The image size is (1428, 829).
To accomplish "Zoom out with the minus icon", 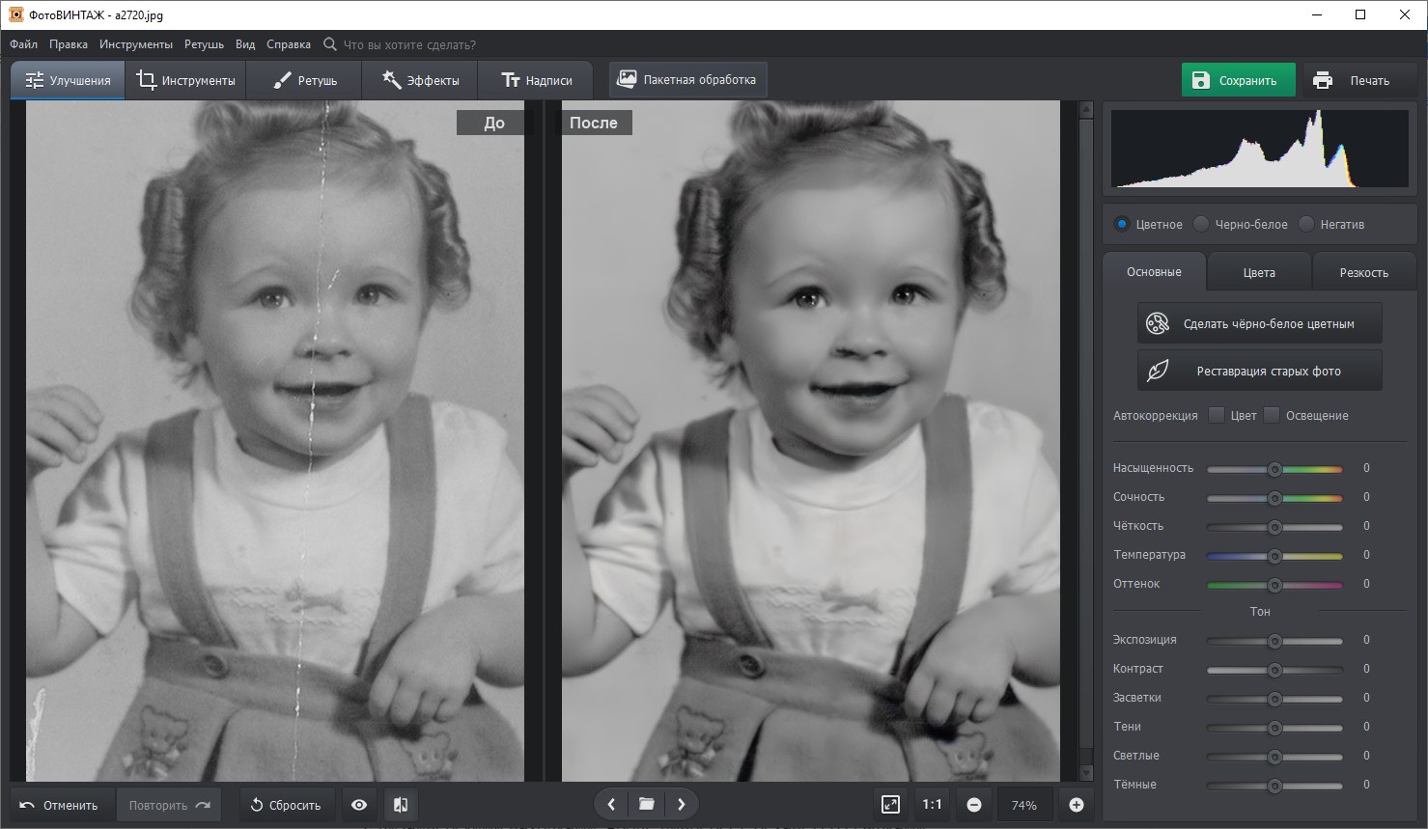I will pos(974,805).
